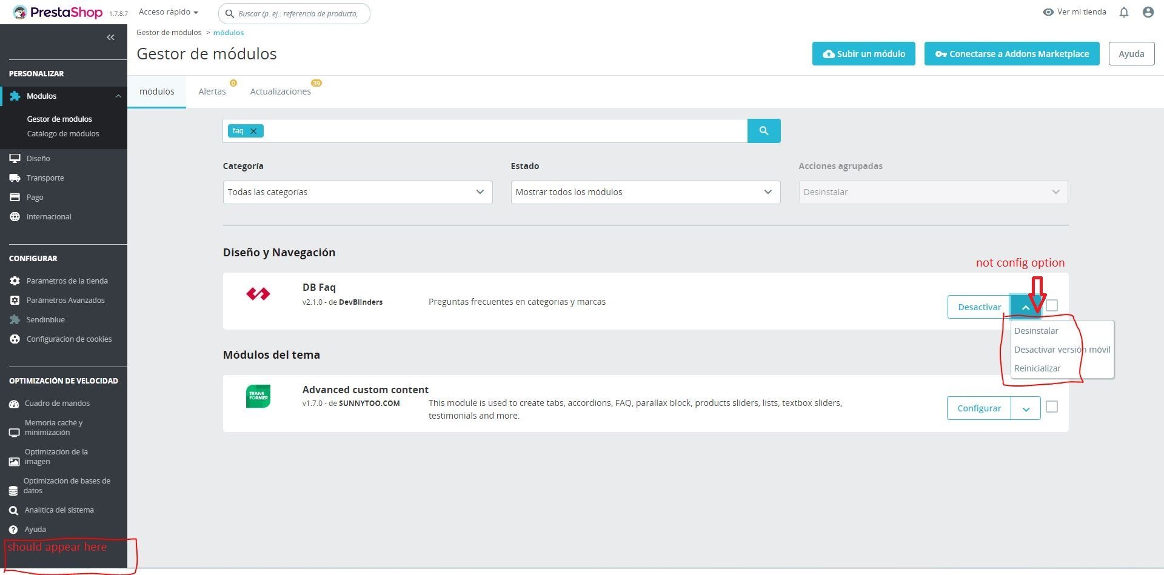Click the Advanced custom content module logo
1164x575 pixels.
(x=258, y=396)
